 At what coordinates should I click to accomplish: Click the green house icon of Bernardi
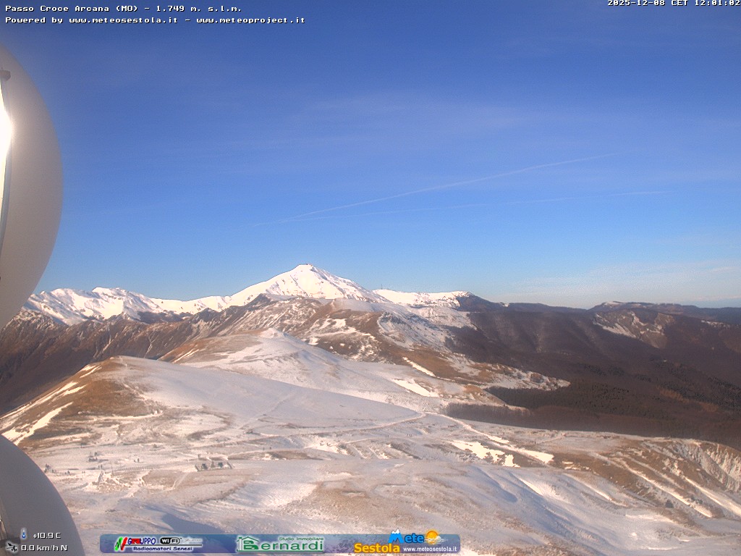click(x=247, y=544)
